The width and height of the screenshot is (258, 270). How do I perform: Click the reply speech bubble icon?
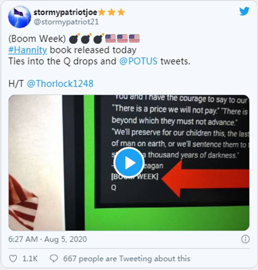pos(54,258)
